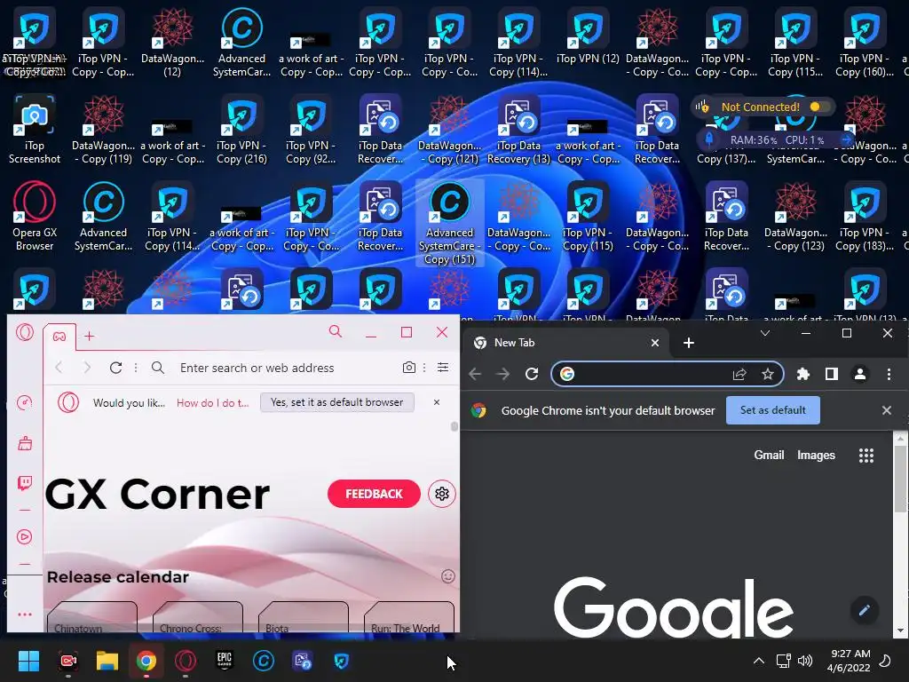Open GX Control speedometer in Opera sidebar

[x=24, y=403]
